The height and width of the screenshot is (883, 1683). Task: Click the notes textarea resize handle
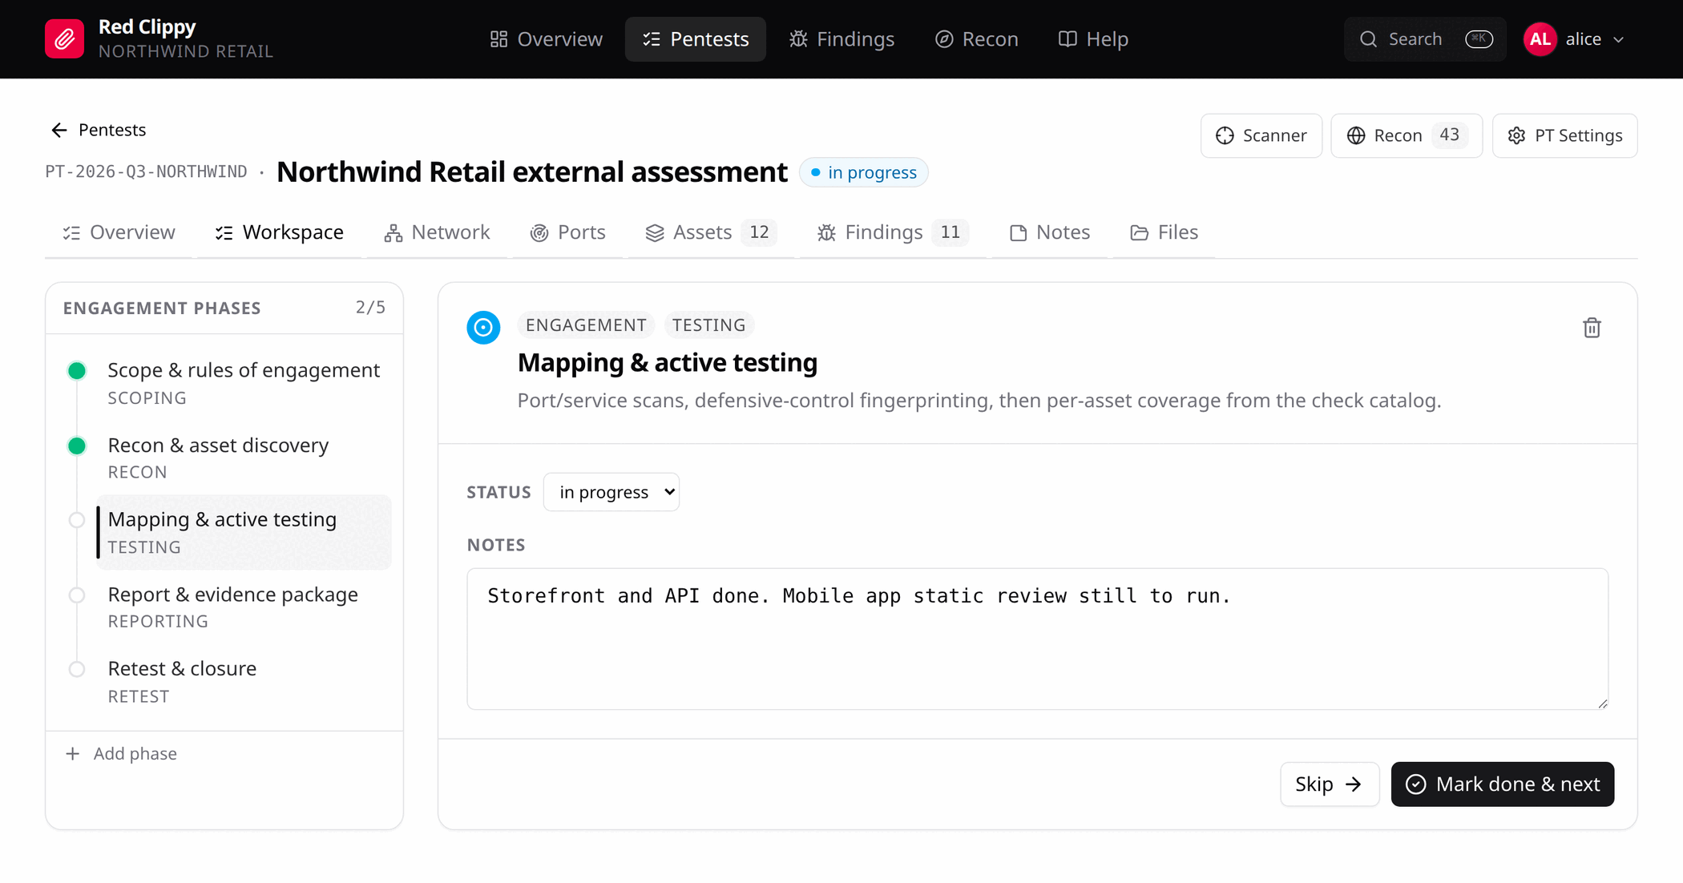tap(1602, 704)
